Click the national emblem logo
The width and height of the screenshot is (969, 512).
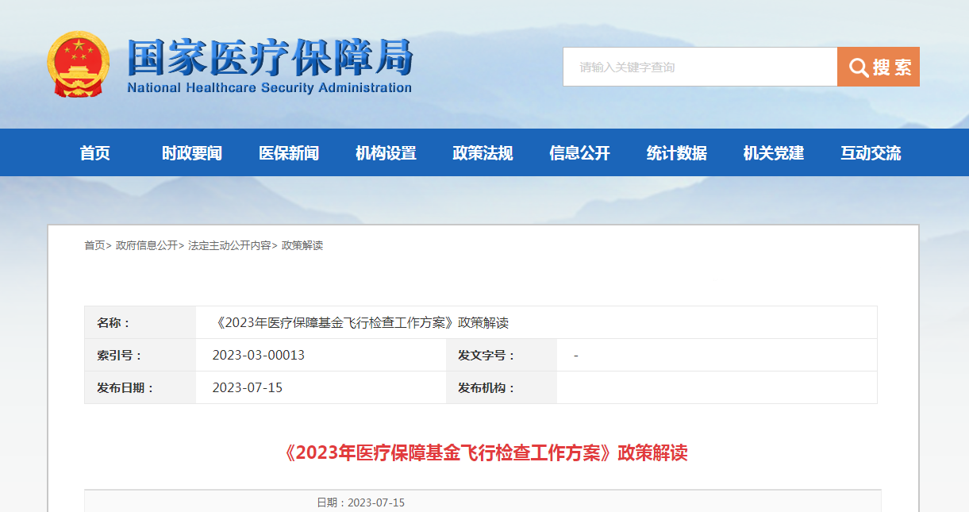[x=79, y=64]
